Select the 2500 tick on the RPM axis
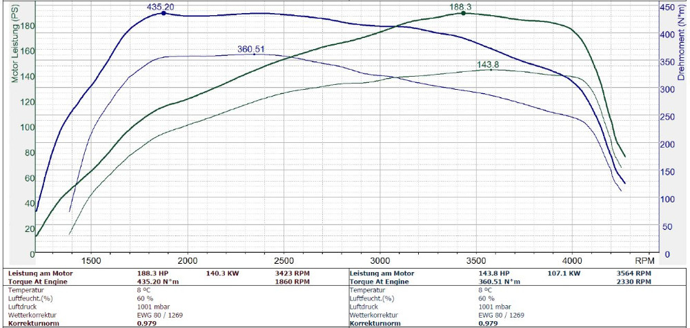Screen dimensions: 690x328 pyautogui.click(x=284, y=262)
